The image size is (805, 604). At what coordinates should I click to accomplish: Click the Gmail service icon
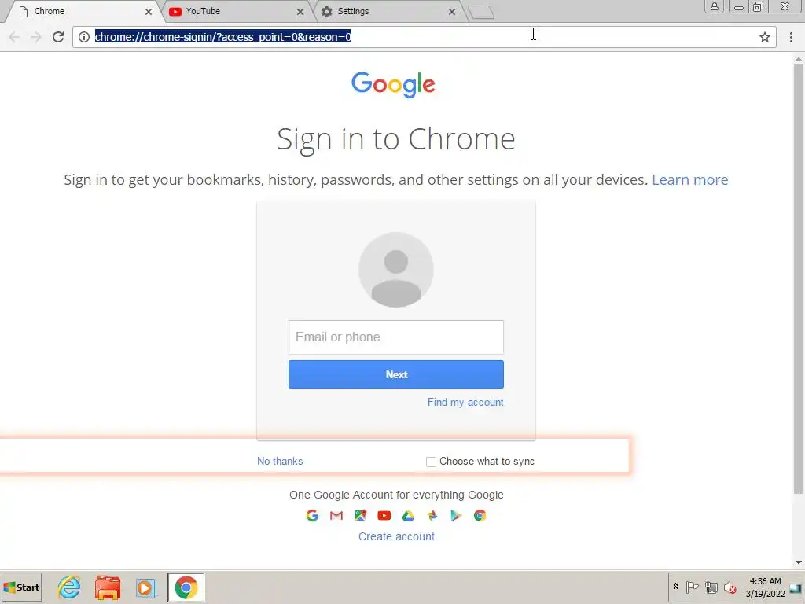click(x=336, y=515)
